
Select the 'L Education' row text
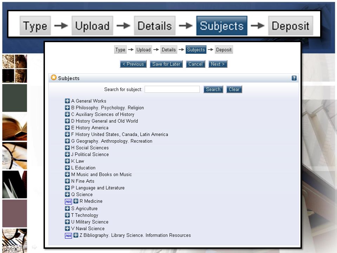(84, 168)
